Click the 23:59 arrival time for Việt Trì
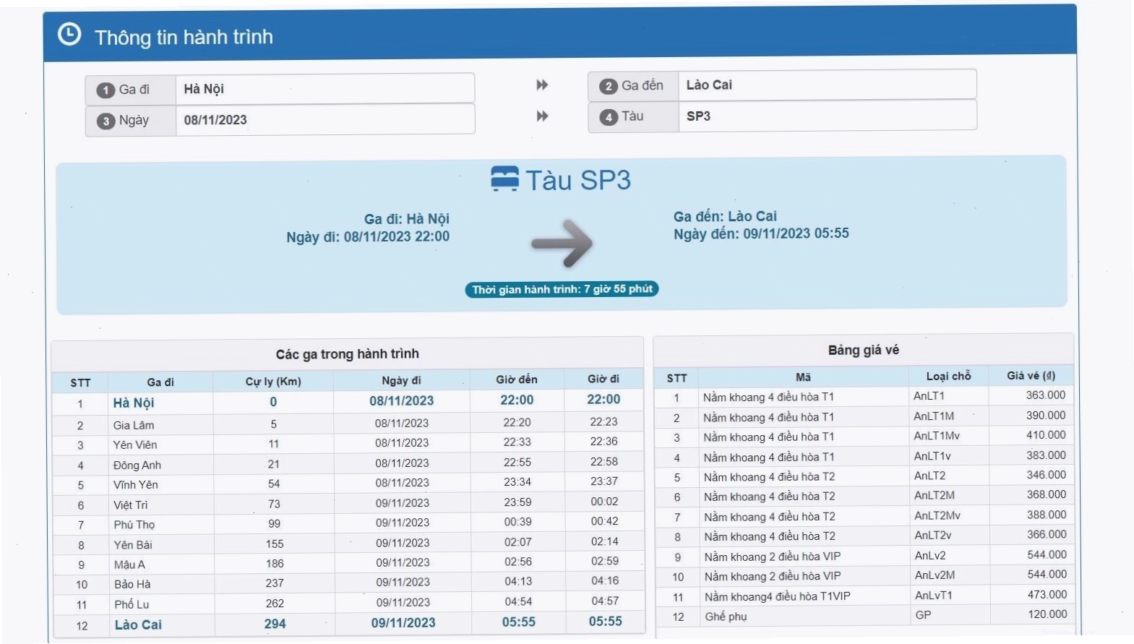This screenshot has height=644, width=1134. pyautogui.click(x=517, y=502)
